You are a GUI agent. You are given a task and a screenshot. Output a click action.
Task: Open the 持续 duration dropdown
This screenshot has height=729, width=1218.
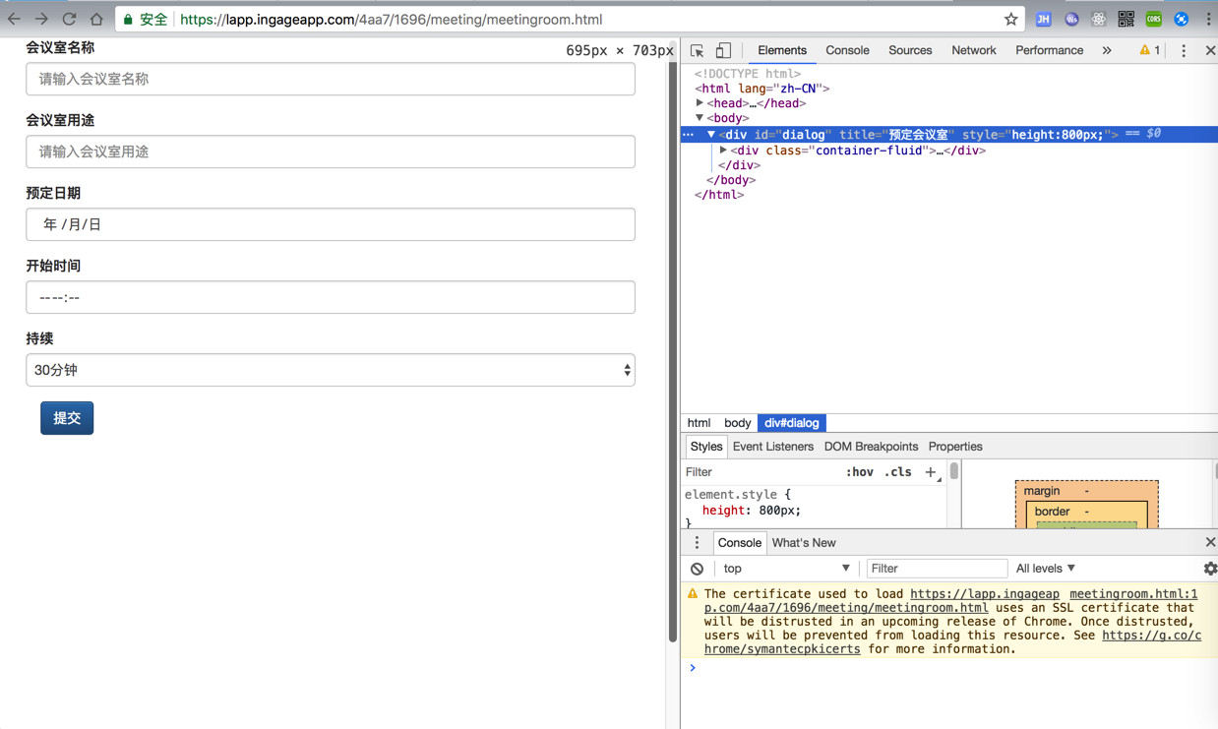(331, 370)
